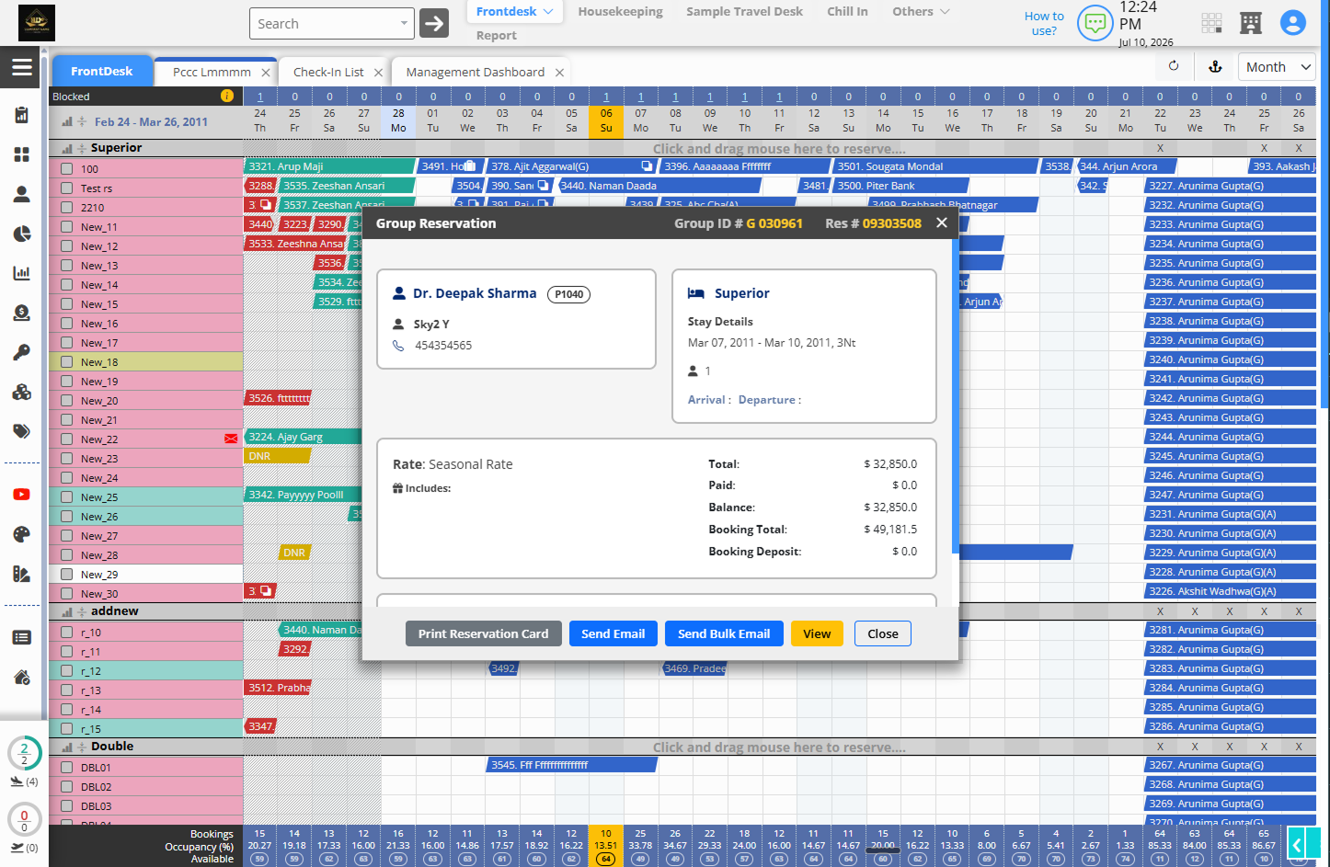Tick the checkbox for room New_25
This screenshot has height=867, width=1330.
click(x=67, y=496)
